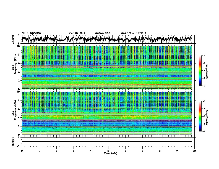The width and height of the screenshot is (219, 169).
Task: Click the "4" frequency tick of the ch.1 spectrogram
Action: point(19,72)
